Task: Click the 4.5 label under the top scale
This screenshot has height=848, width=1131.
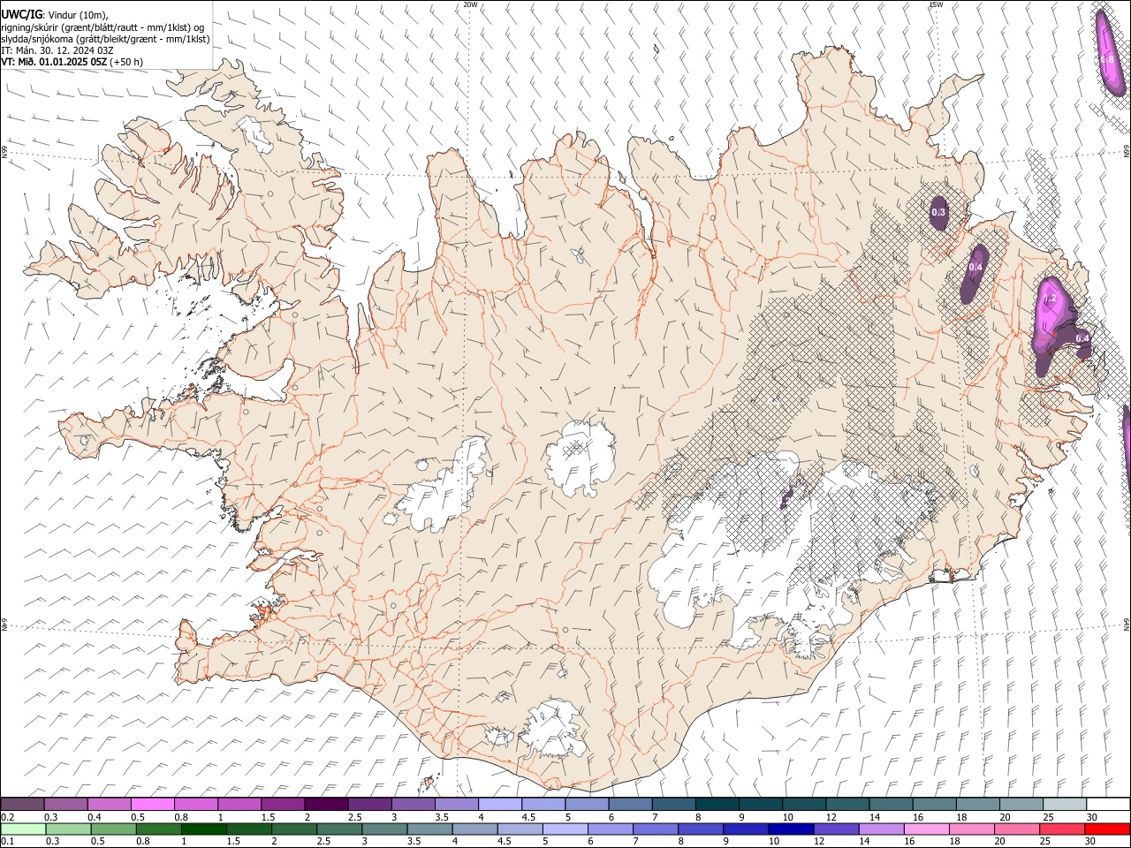Action: tap(528, 817)
